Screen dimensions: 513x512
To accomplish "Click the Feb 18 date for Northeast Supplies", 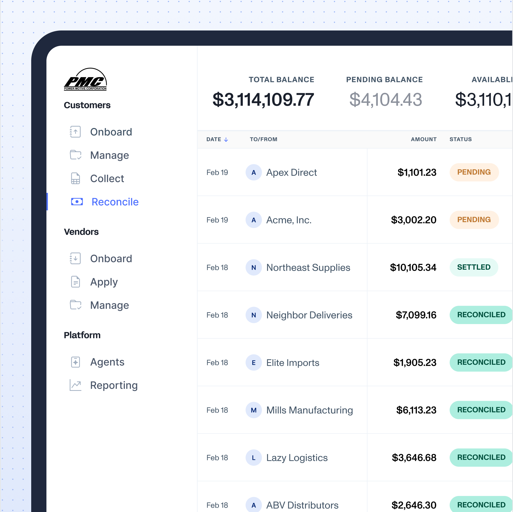I will pos(217,268).
